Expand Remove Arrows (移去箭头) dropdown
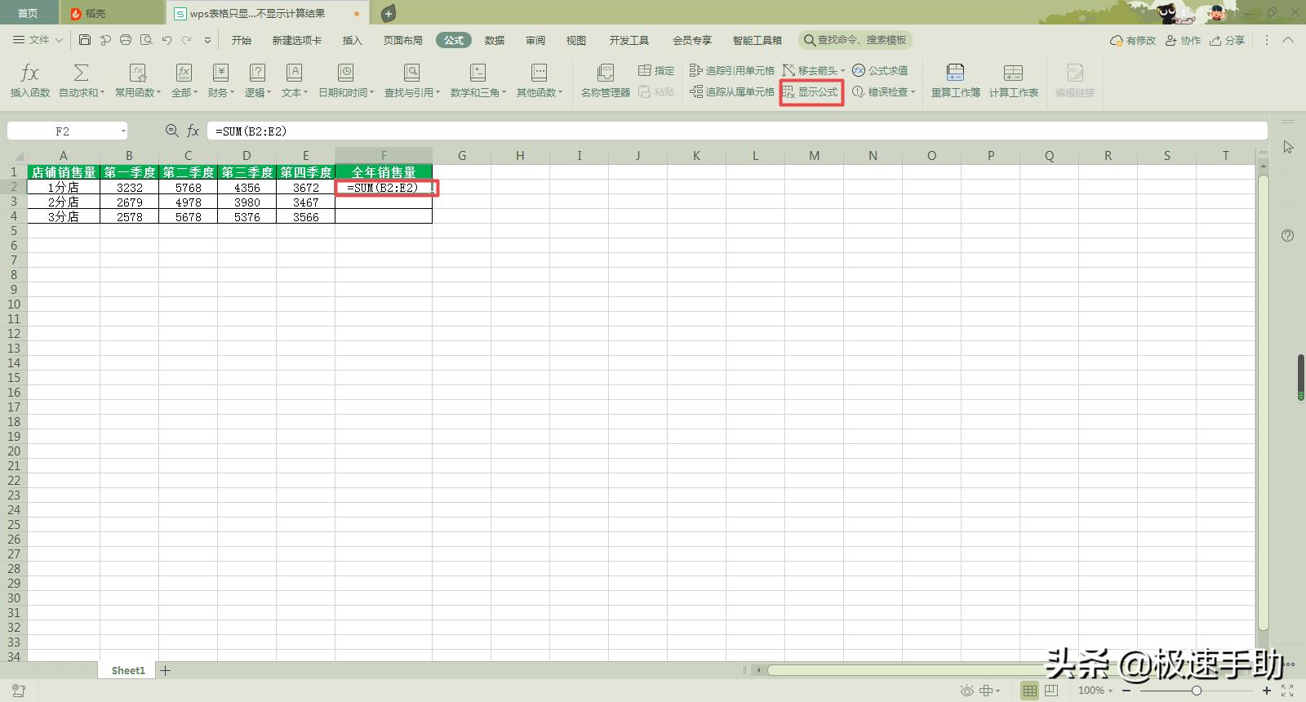1306x702 pixels. [842, 71]
